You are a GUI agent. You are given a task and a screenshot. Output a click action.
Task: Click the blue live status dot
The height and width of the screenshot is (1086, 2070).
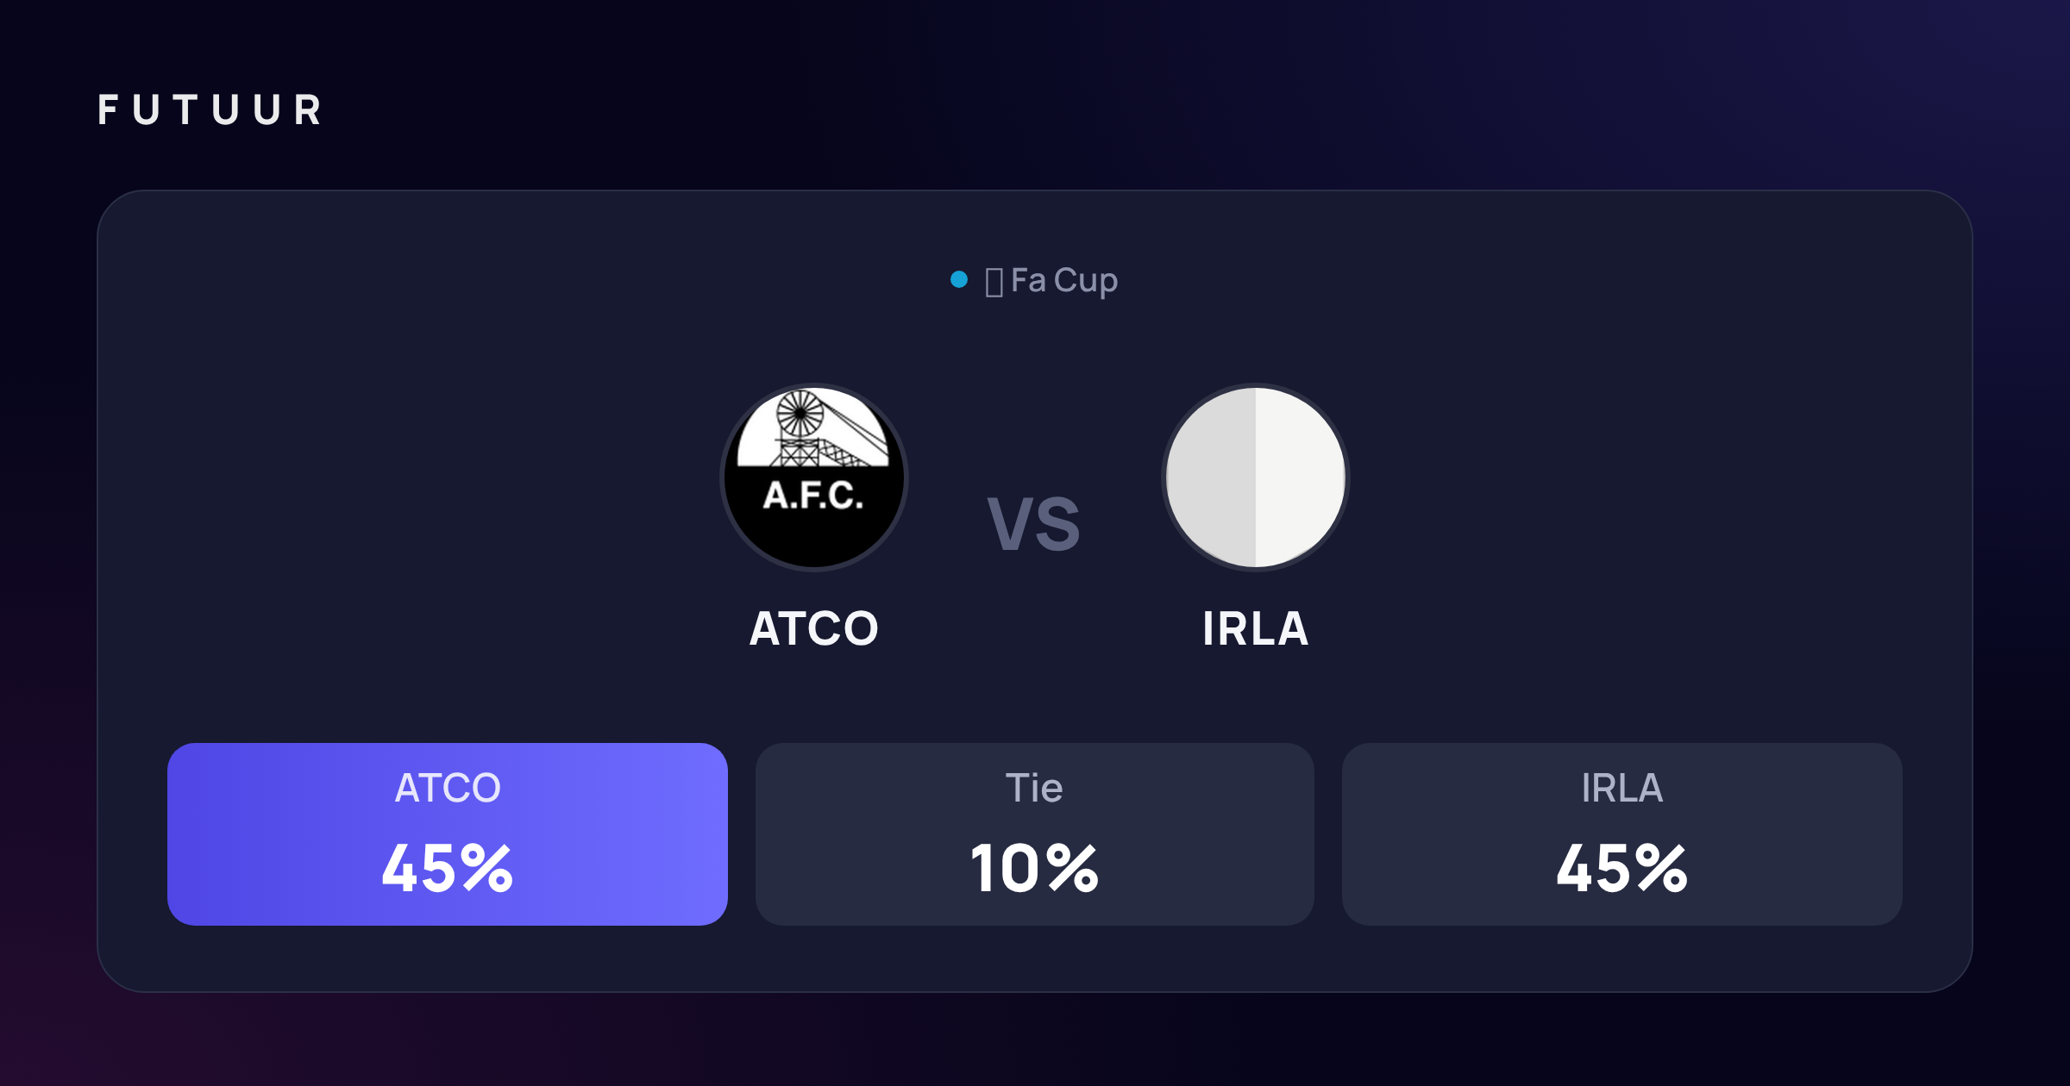pos(958,279)
